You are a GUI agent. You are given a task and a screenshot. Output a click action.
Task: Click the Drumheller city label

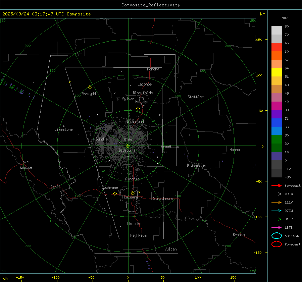197,165
